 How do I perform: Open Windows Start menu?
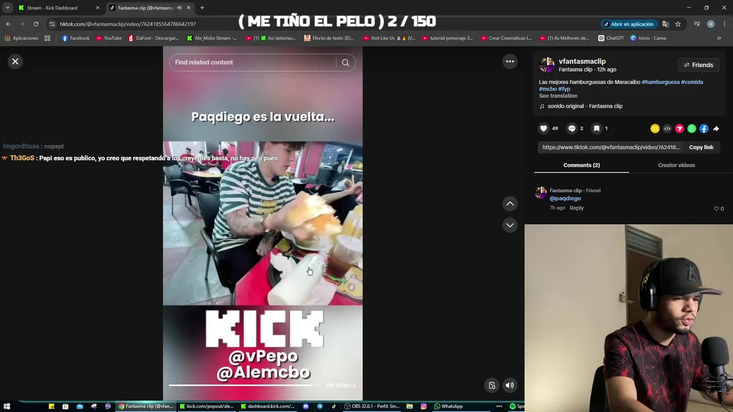(7, 406)
